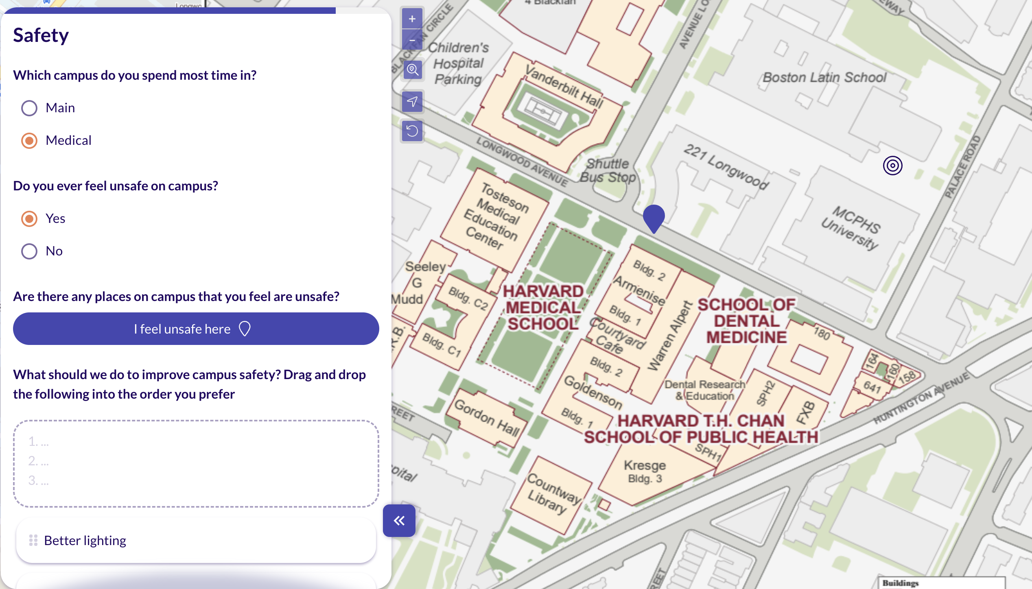Click the Kresge Bldg. 3 label
This screenshot has height=589, width=1032.
[x=645, y=471]
